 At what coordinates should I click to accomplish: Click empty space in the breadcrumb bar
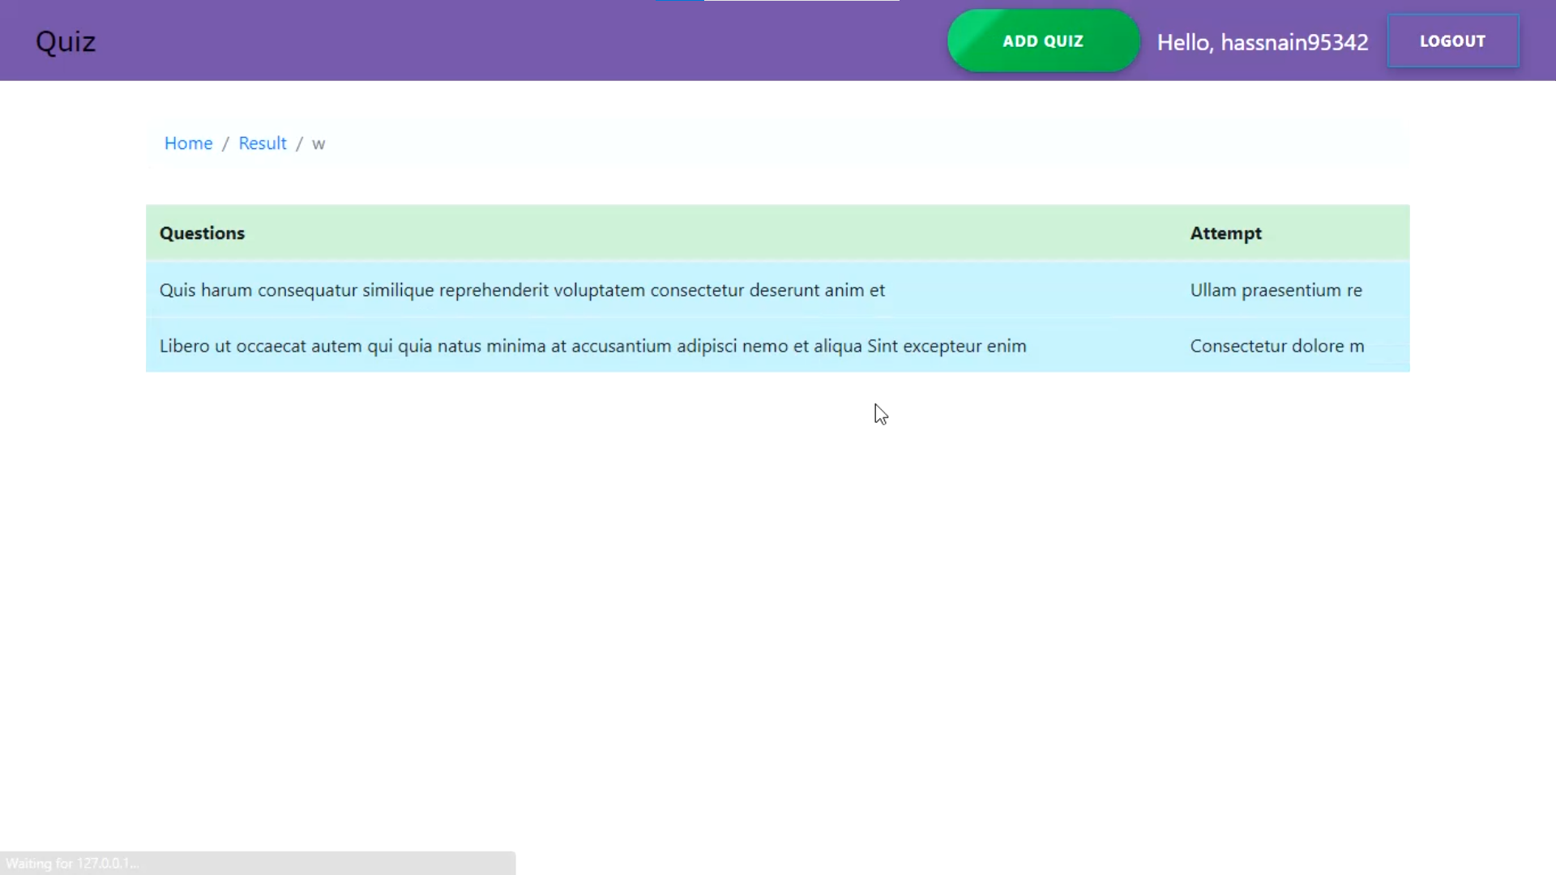tap(810, 143)
